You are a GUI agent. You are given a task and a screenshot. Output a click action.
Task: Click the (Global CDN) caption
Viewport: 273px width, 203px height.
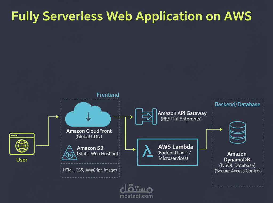click(x=89, y=137)
